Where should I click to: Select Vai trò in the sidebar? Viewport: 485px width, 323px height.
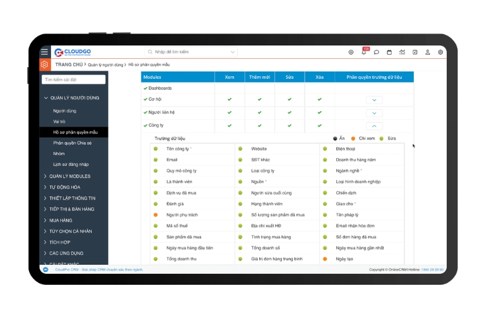60,121
